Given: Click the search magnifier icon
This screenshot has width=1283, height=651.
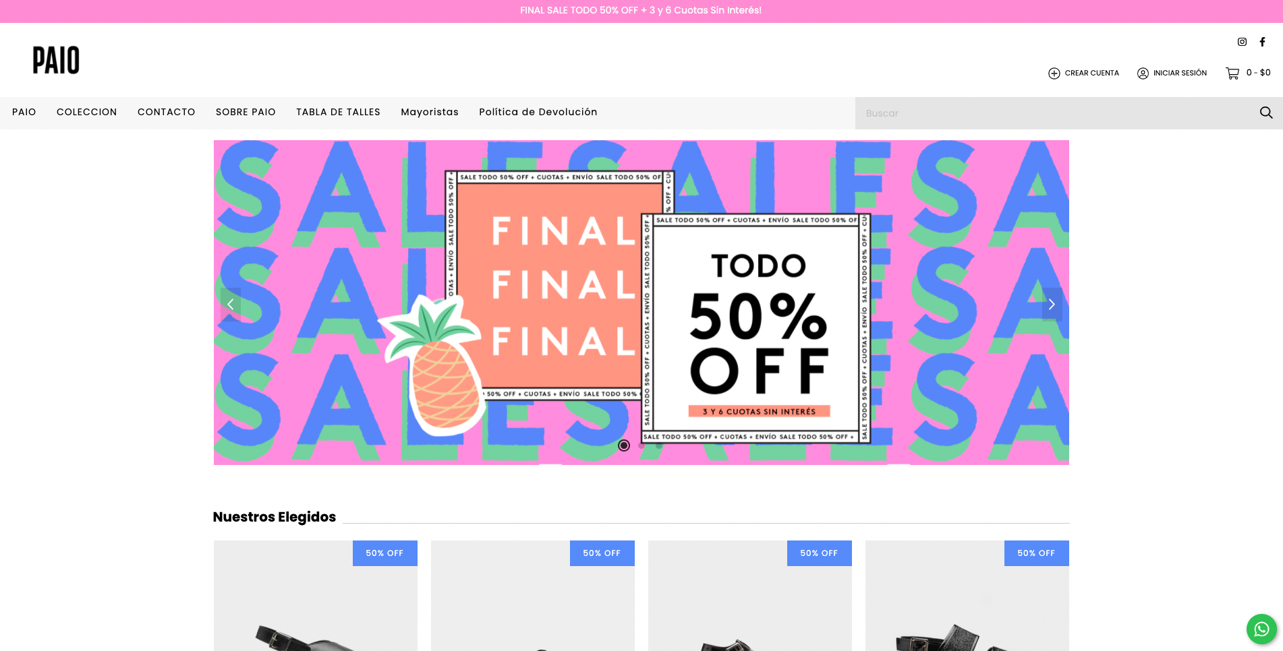Looking at the screenshot, I should click(x=1266, y=113).
